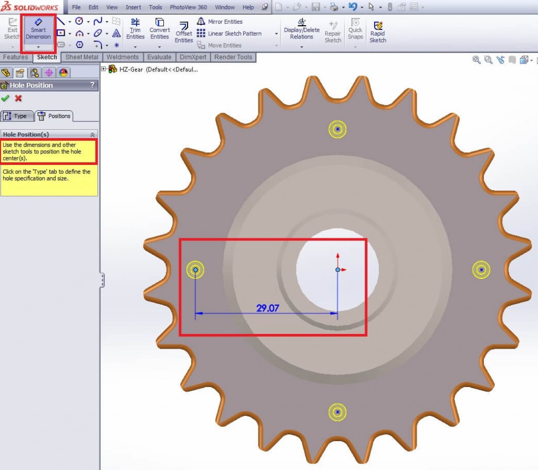Open the Offset Entities tool

tap(183, 32)
